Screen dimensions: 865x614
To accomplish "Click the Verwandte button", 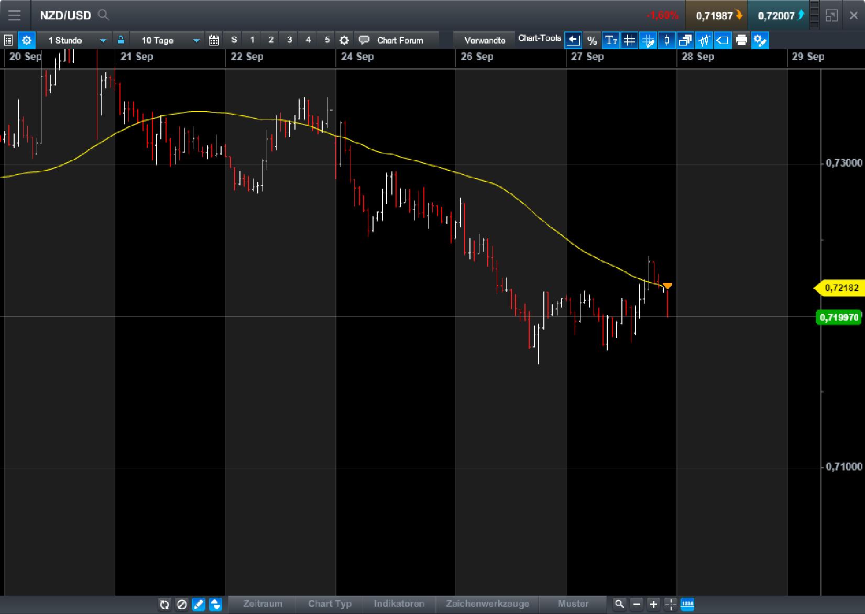I will pyautogui.click(x=484, y=40).
